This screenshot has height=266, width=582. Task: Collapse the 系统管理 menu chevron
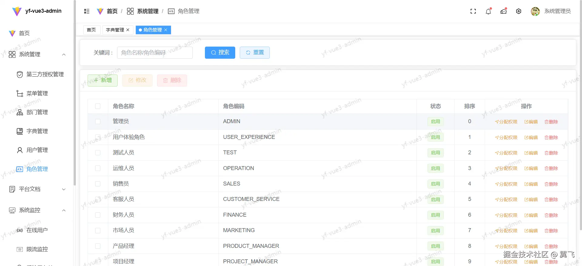[x=64, y=54]
